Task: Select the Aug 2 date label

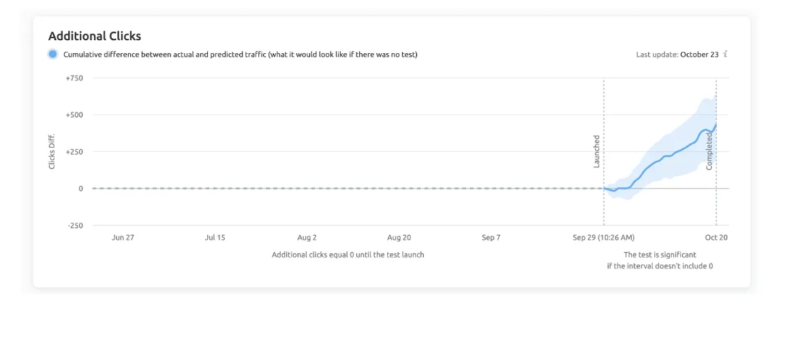Action: pos(307,238)
